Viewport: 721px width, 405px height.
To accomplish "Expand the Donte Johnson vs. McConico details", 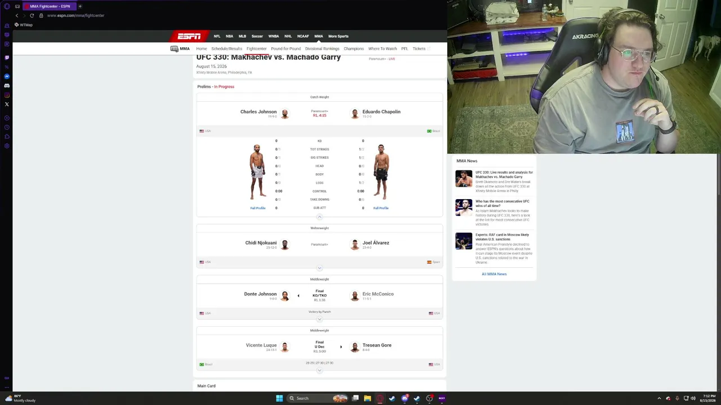I will click(319, 319).
